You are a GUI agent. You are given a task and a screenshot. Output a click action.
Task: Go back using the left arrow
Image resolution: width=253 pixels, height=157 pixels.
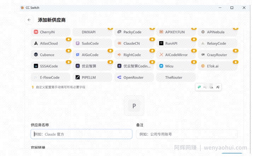pyautogui.click(x=29, y=20)
